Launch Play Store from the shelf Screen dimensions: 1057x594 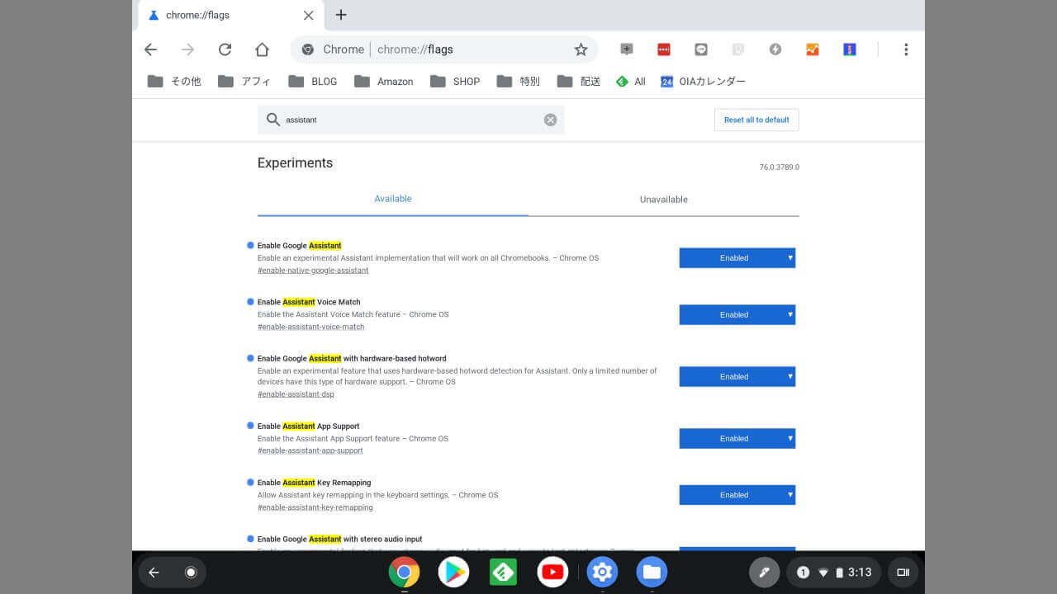tap(453, 572)
